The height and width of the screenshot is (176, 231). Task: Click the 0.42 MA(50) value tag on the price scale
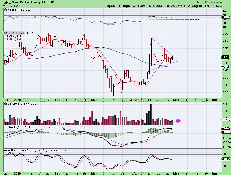pos(225,67)
